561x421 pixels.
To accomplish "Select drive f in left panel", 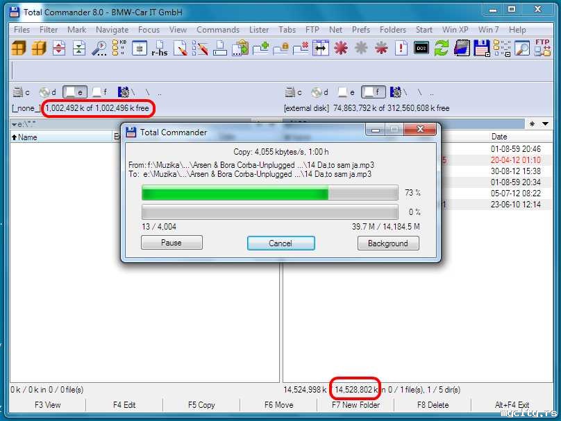I will 99,92.
